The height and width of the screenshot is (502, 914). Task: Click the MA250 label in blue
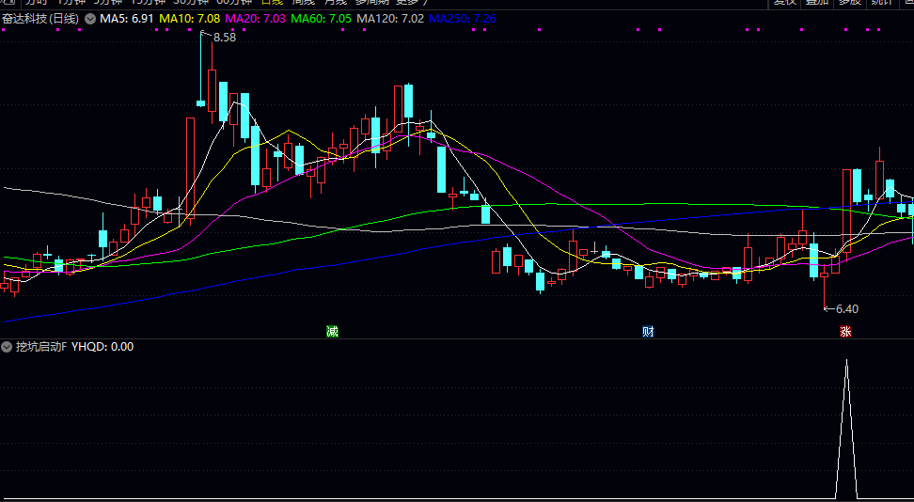[x=463, y=19]
